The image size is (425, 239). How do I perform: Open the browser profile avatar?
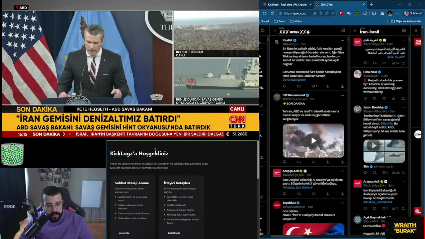coord(390,13)
